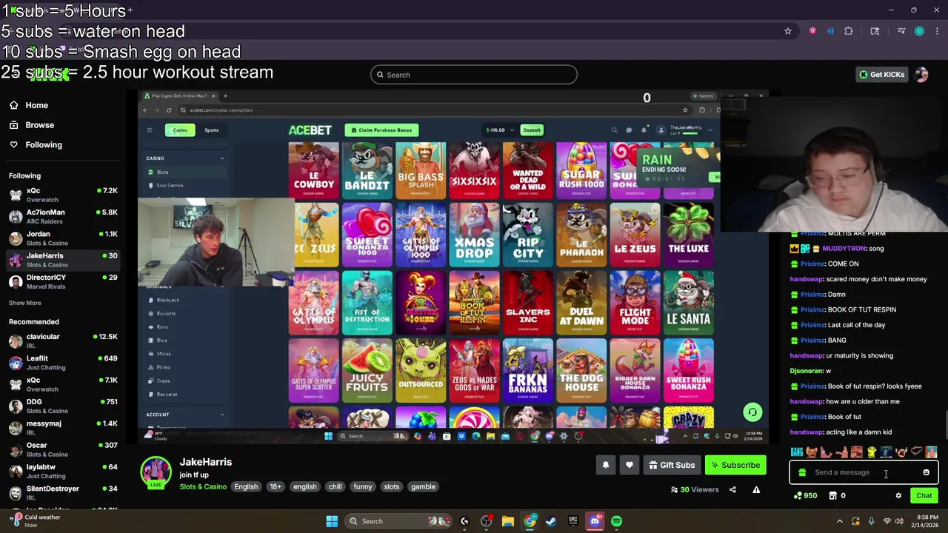Screen dimensions: 948x533
Task: Open Steam from the taskbar
Action: coord(551,521)
